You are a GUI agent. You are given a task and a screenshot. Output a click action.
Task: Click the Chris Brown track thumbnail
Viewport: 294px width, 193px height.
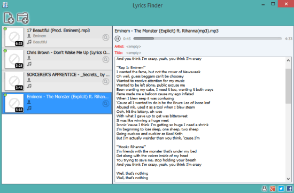(14, 59)
